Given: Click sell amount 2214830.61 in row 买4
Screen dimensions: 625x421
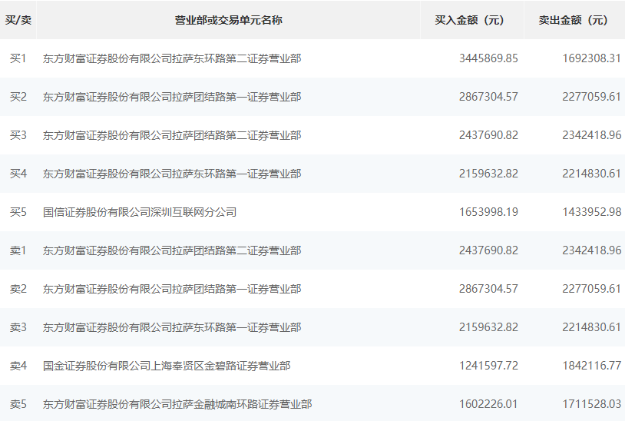Looking at the screenshot, I should point(592,174).
